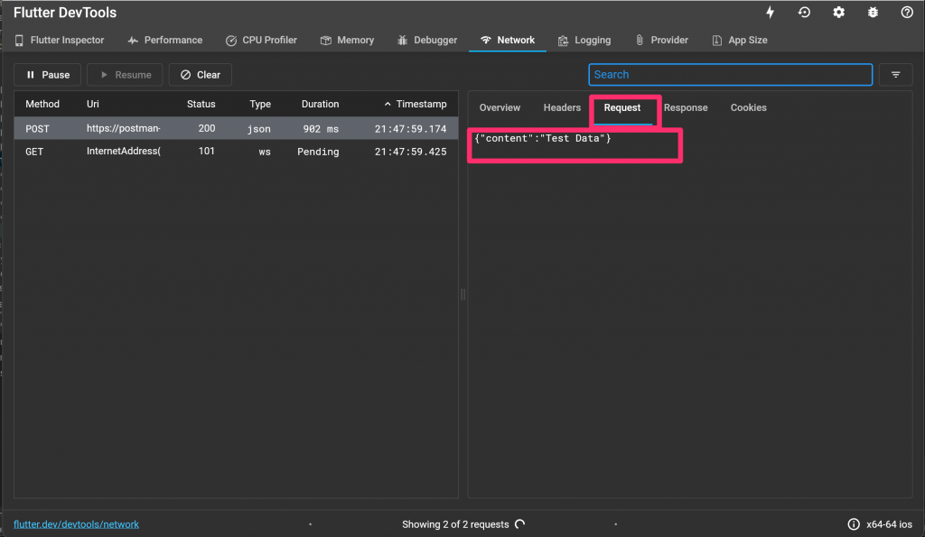Click the x64-64 ios device label

[x=889, y=524]
